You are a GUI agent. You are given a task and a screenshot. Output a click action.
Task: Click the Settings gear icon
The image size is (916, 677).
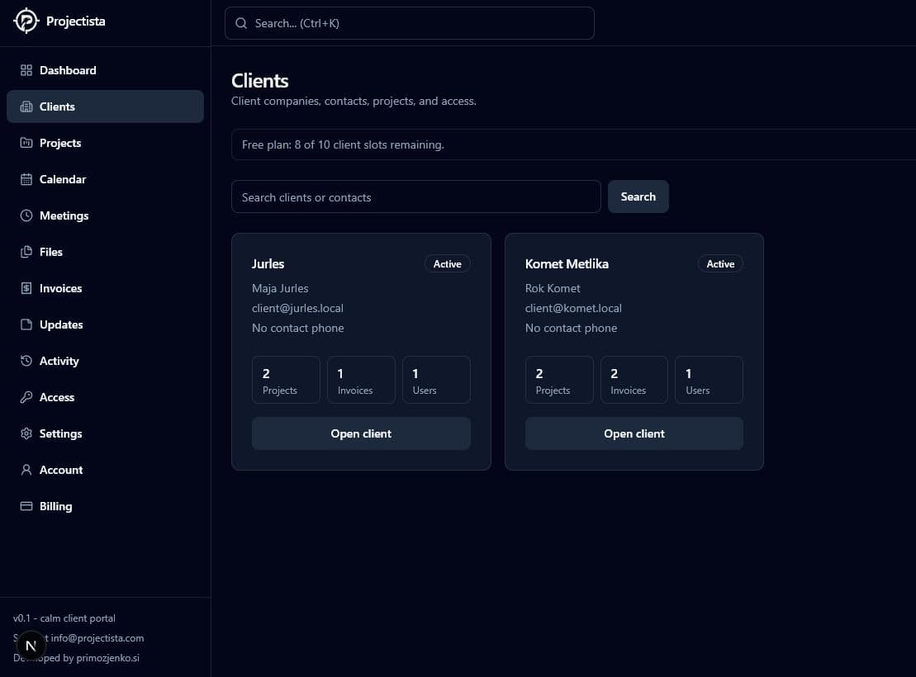pos(26,433)
